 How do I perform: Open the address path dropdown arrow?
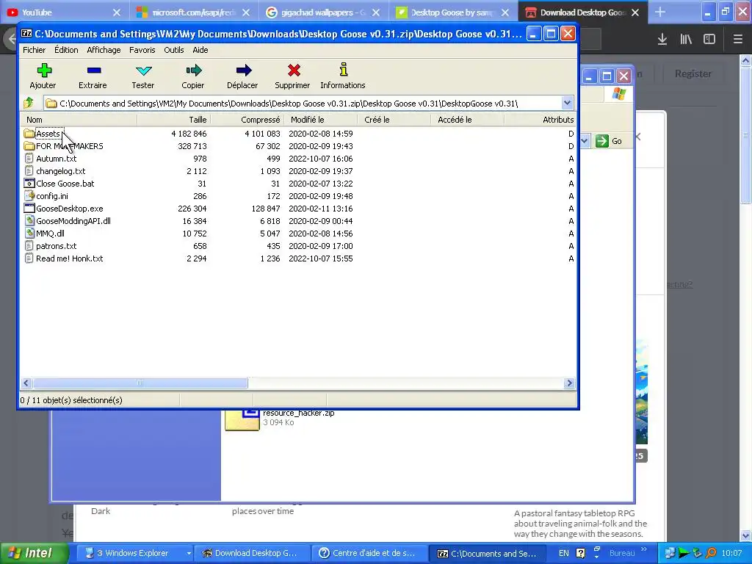(x=567, y=103)
